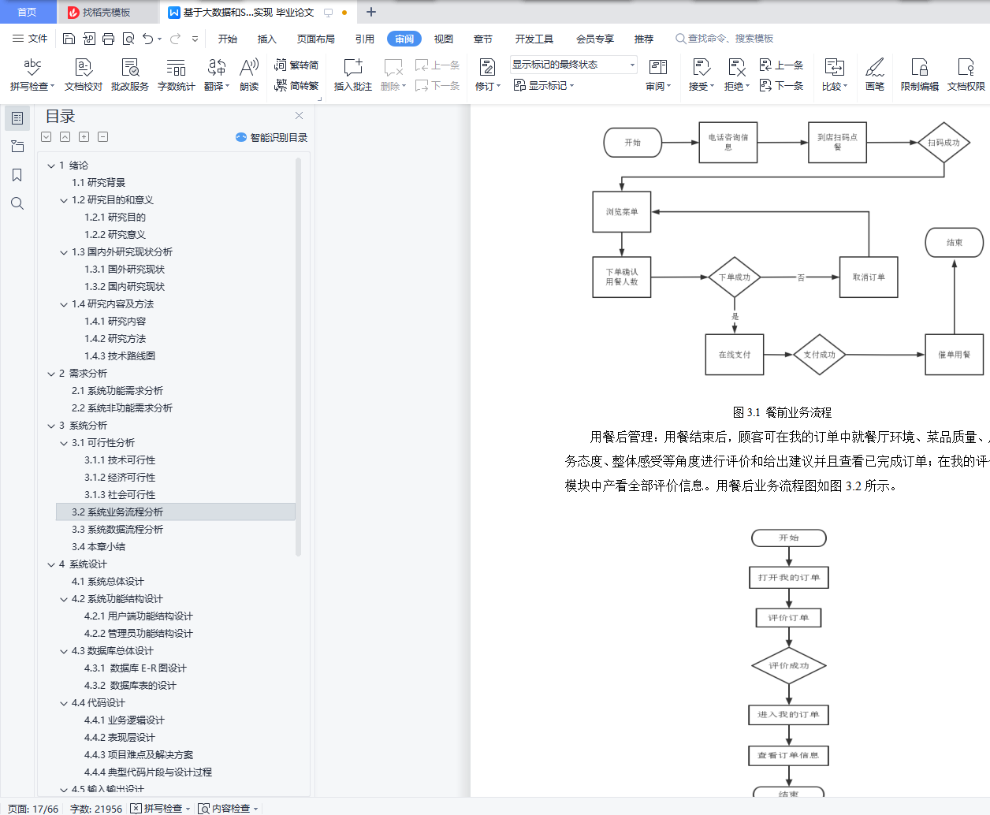Screen dimensions: 990x815
Task: Open the correction service (批改服务) tool
Action: click(130, 75)
